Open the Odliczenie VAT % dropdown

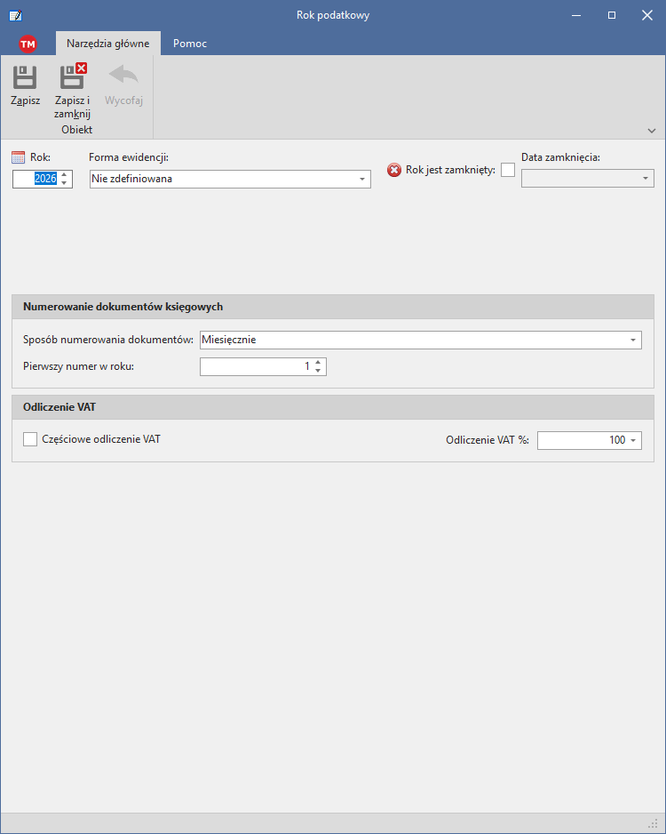point(633,440)
